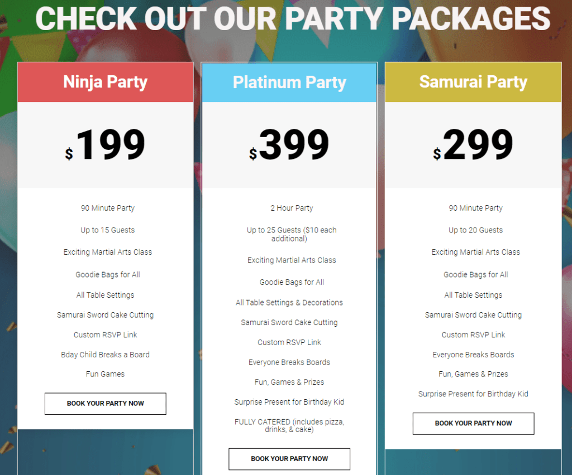Viewport: 572px width, 475px height.
Task: Select Surprise Present for Birthday Kid in Samurai Party
Action: 473,394
